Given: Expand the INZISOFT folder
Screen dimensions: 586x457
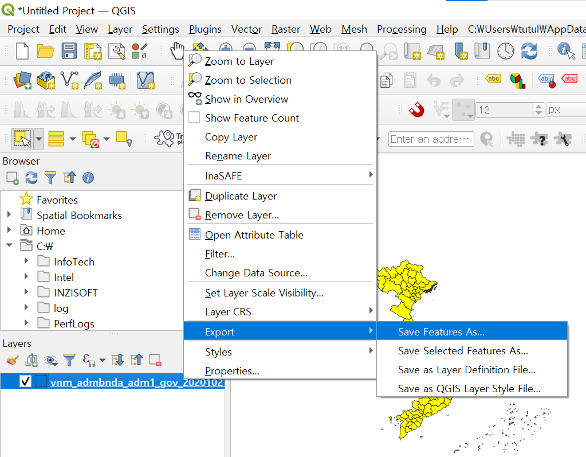Looking at the screenshot, I should (26, 292).
